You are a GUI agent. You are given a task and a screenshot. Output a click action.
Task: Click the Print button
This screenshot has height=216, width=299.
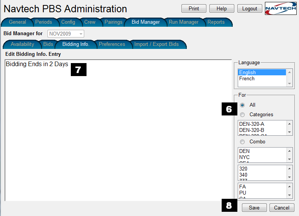coord(194,8)
